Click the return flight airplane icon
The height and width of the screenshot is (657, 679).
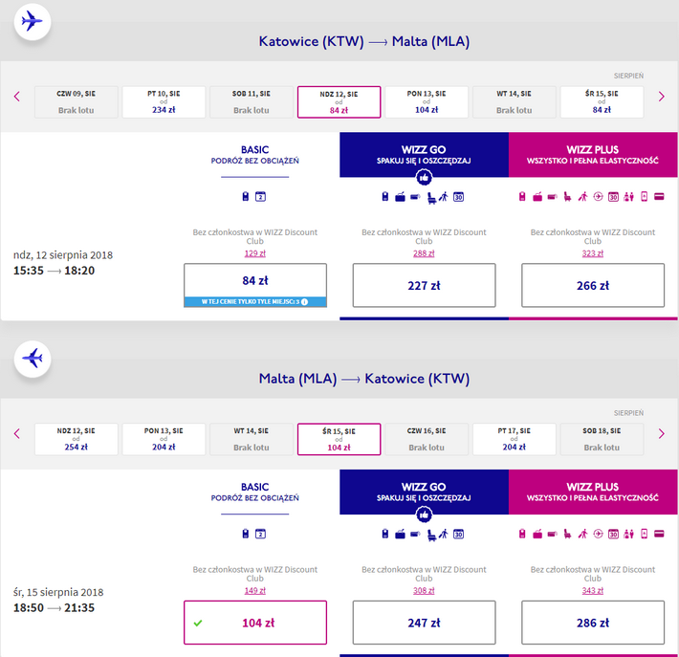point(33,359)
